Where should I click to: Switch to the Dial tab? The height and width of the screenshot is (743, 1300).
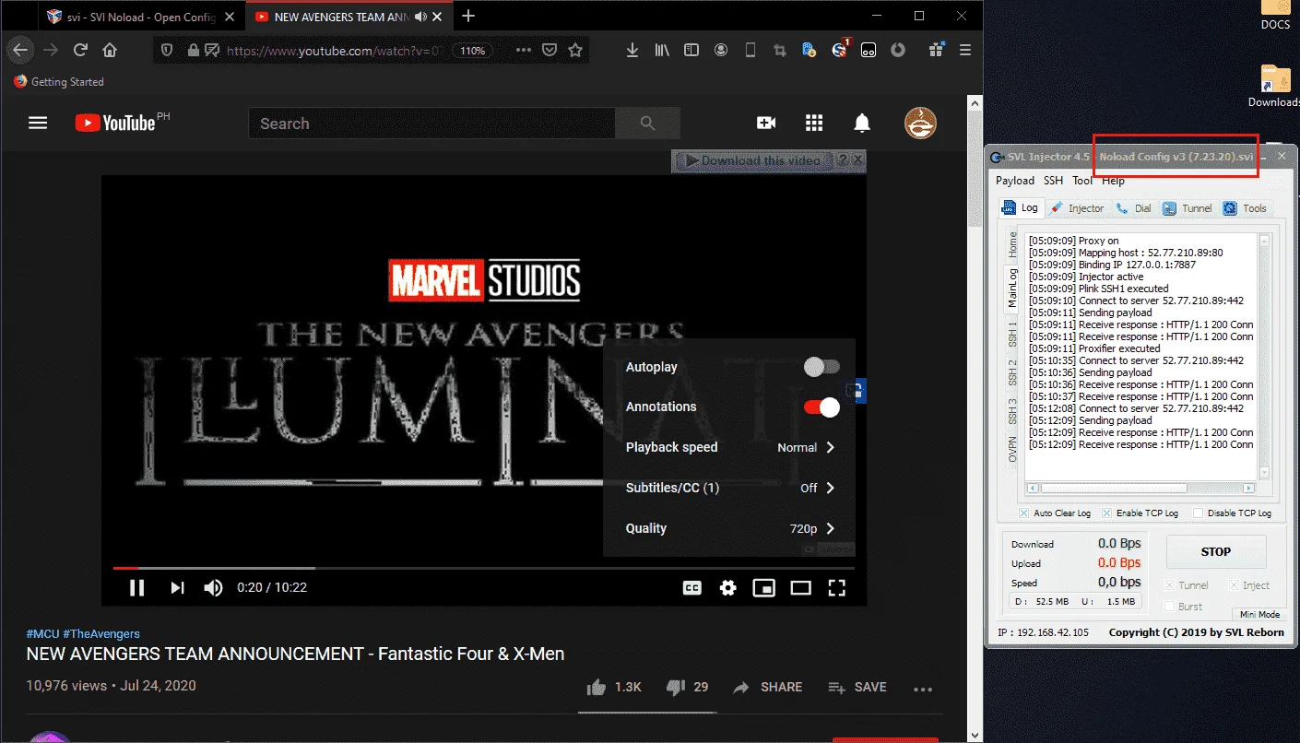click(x=1133, y=208)
